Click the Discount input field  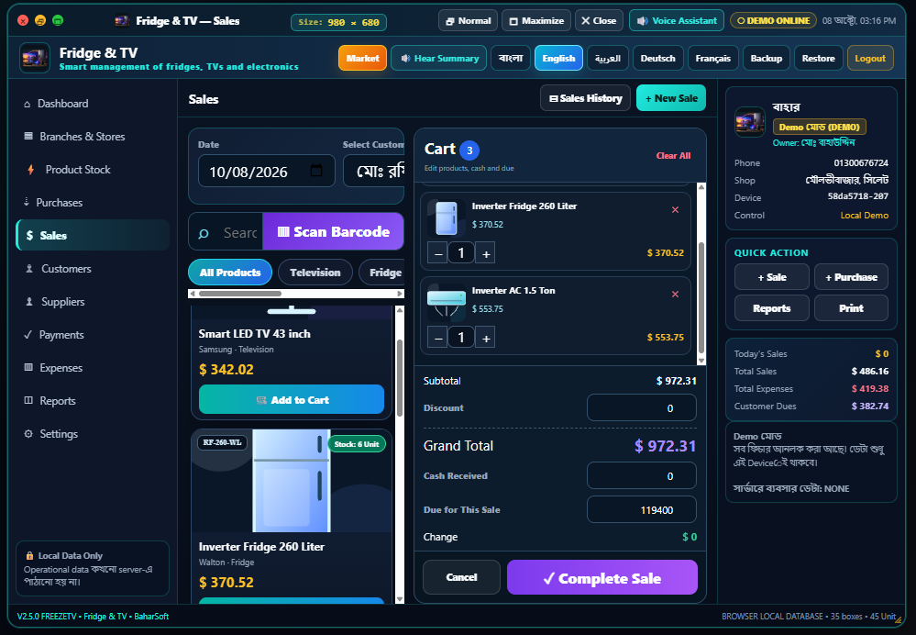coord(642,407)
